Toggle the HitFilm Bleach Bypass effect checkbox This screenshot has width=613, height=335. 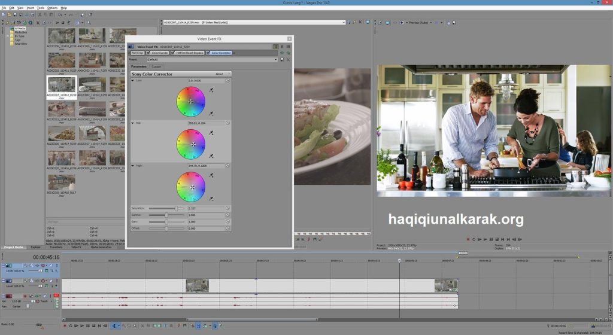pyautogui.click(x=173, y=53)
